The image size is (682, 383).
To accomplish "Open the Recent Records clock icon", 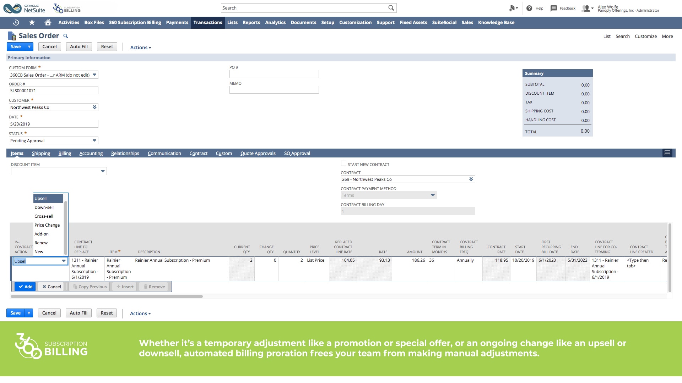I will (x=16, y=22).
